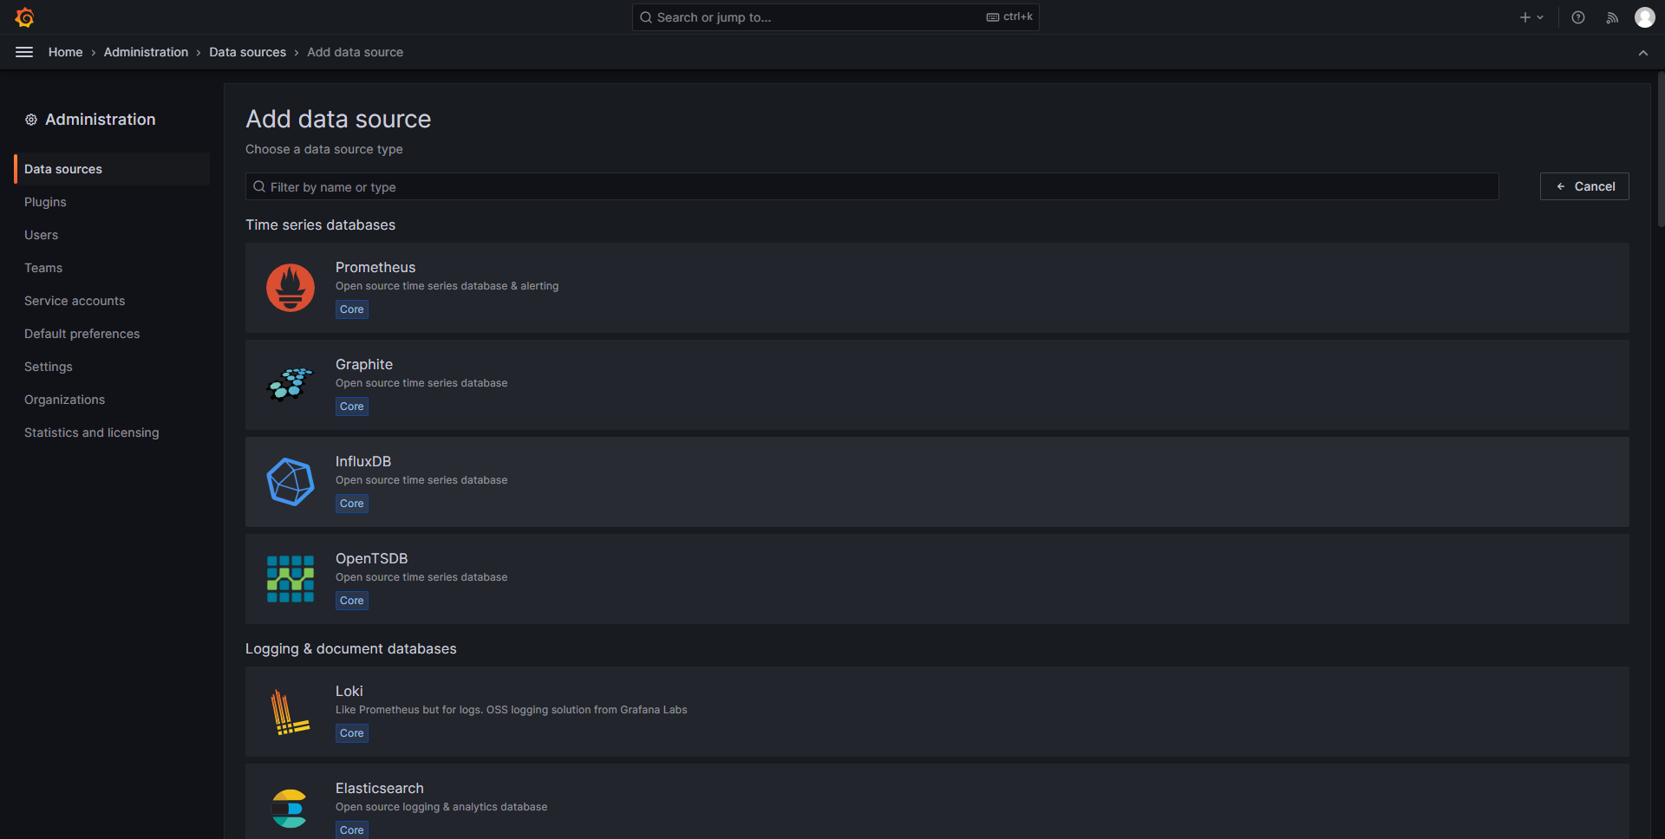The height and width of the screenshot is (839, 1665).
Task: Click the Core badge under OpenTSDB
Action: 352,601
